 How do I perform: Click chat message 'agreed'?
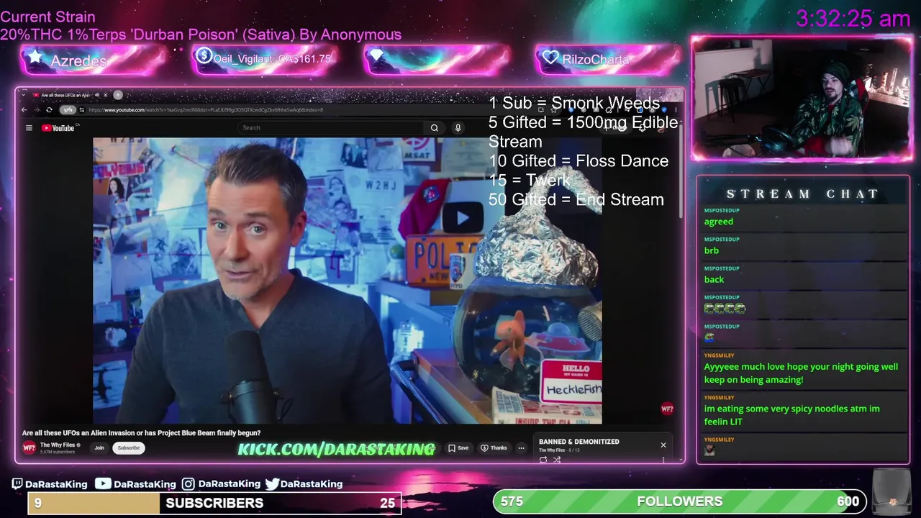coord(719,222)
